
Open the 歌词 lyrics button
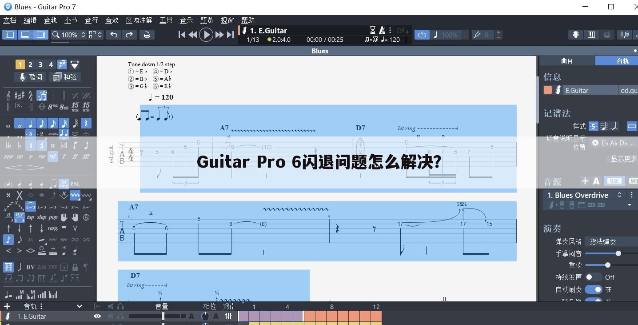coord(30,77)
